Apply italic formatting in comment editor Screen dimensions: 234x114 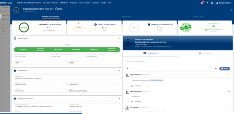click(131, 68)
